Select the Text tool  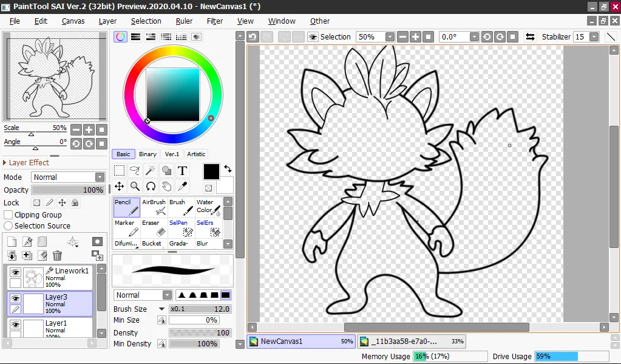click(182, 171)
